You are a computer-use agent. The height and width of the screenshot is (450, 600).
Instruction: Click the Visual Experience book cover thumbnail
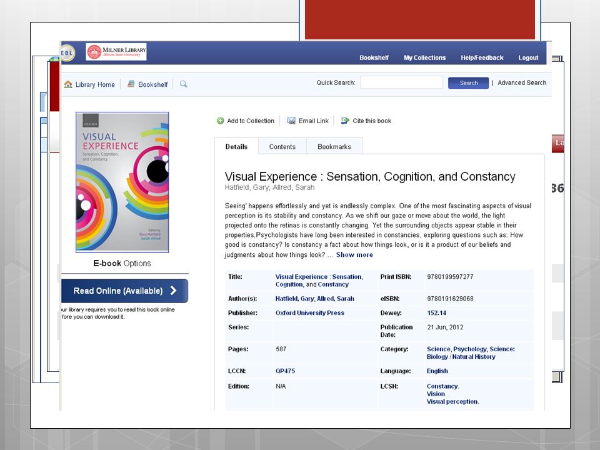click(122, 182)
